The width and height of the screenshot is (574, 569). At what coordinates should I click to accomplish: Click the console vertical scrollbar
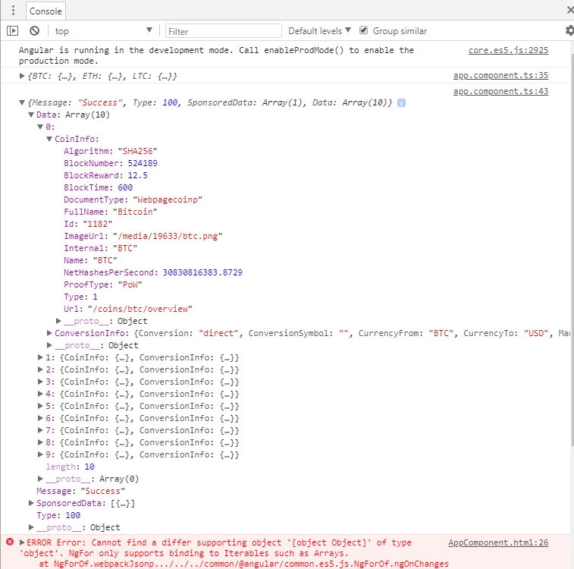[572, 249]
